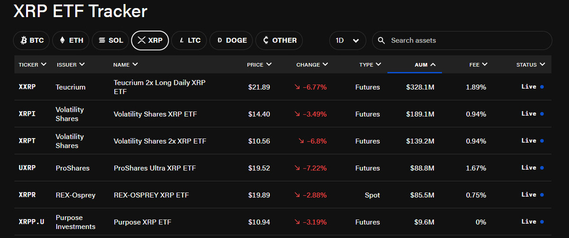
Task: Open the 1D timeframe dropdown
Action: (x=348, y=41)
